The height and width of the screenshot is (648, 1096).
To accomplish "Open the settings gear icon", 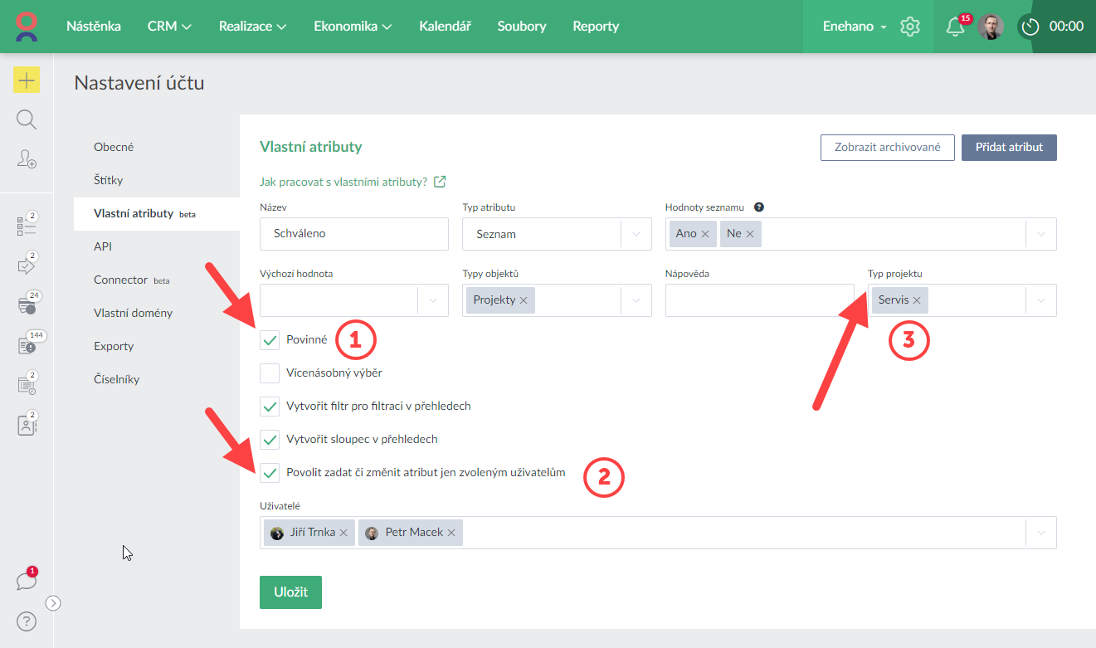I will 910,27.
